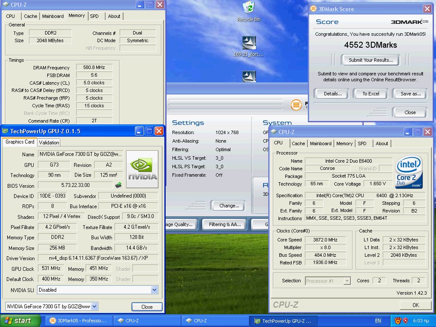The width and height of the screenshot is (436, 327).
Task: Click the GPU-Z Name field
Action: (x=80, y=154)
